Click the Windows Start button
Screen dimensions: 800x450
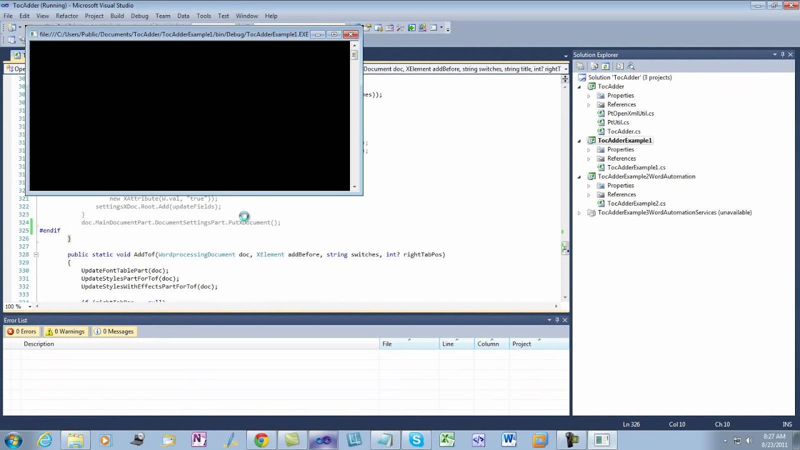tap(13, 440)
